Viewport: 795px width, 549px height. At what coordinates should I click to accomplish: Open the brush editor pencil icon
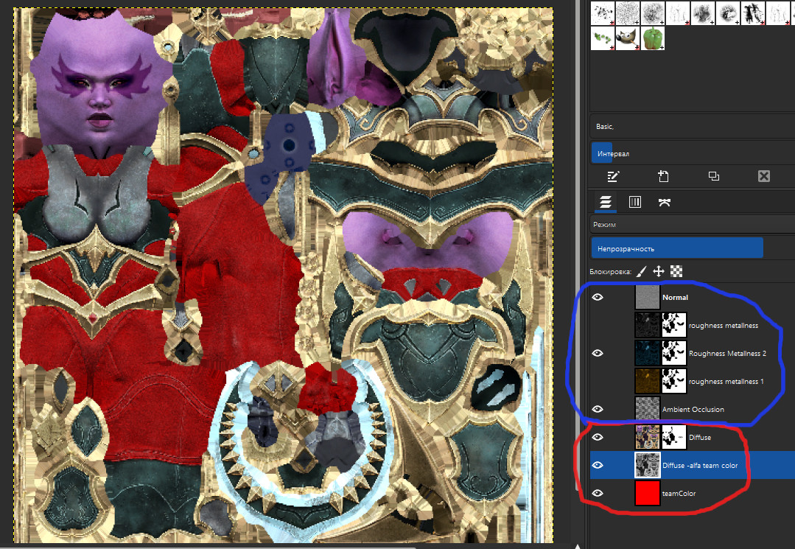pyautogui.click(x=613, y=176)
